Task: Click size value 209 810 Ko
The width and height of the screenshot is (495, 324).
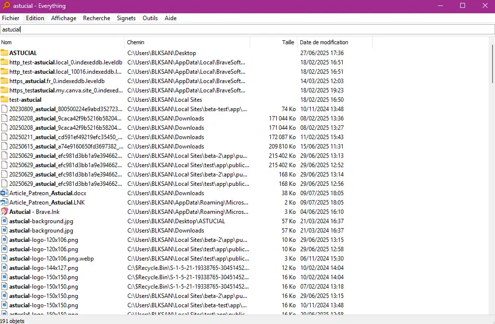Action: coord(282,147)
